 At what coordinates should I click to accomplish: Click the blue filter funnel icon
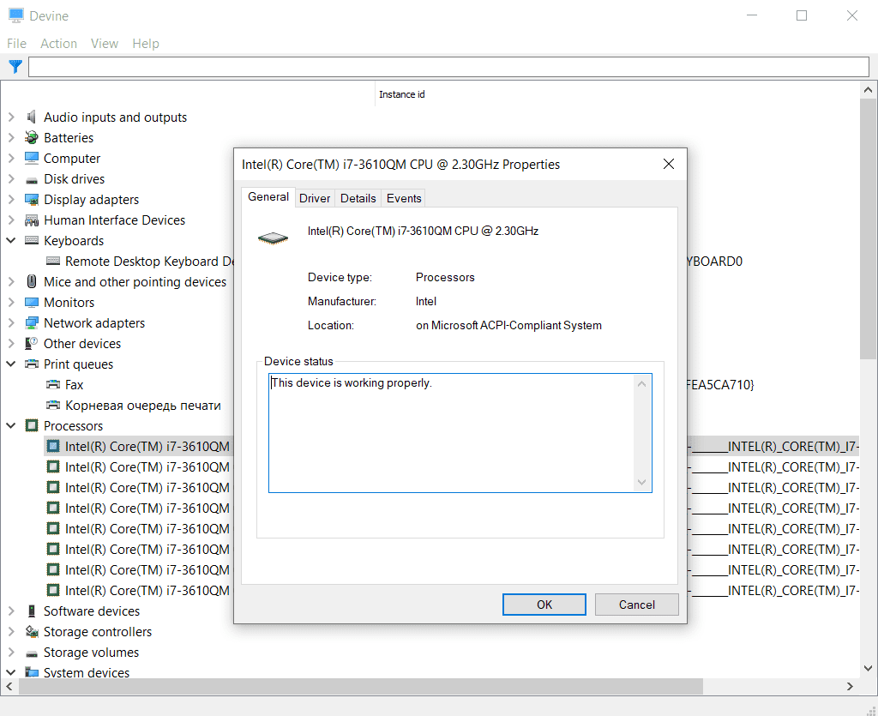click(x=15, y=67)
